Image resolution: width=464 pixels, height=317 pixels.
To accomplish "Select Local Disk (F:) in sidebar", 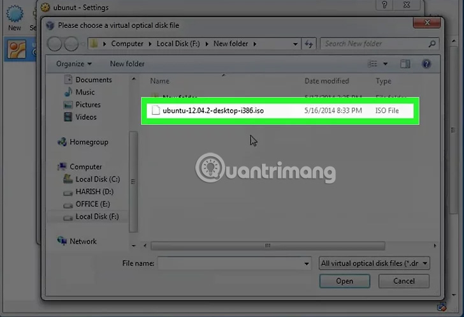I will tap(97, 217).
